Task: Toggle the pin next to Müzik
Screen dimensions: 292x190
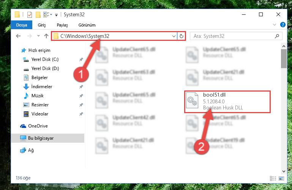Action: coord(81,96)
